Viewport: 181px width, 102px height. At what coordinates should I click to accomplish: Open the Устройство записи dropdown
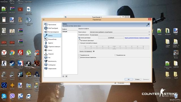[x=120, y=35]
